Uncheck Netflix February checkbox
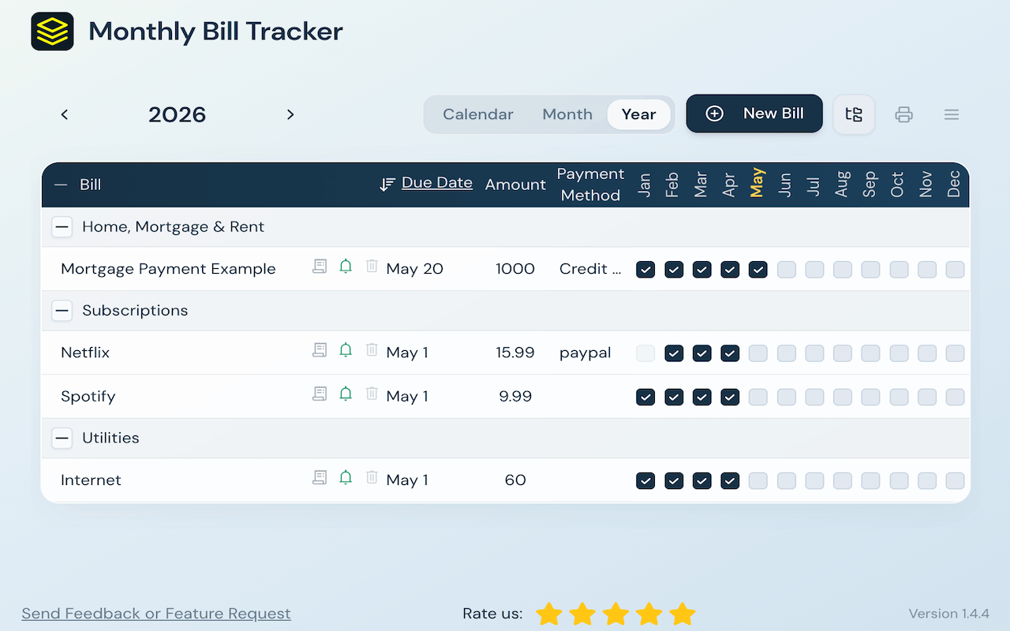 [x=674, y=353]
